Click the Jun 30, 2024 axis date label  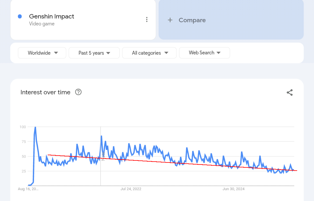[x=233, y=189]
